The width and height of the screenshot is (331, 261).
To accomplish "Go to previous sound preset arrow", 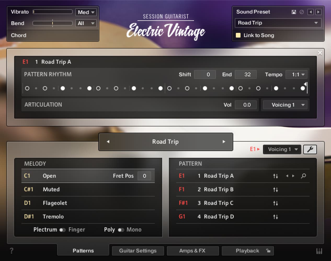I will coord(311,12).
